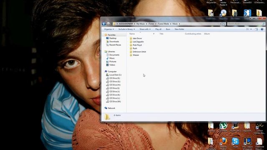Open the Weezer folder
The image size is (267, 150).
134,55
